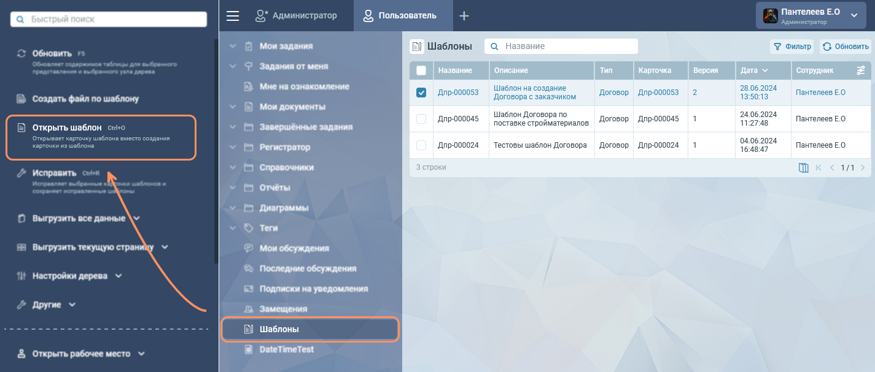Expand the Справочники tree node
This screenshot has width=875, height=372.
(232, 167)
